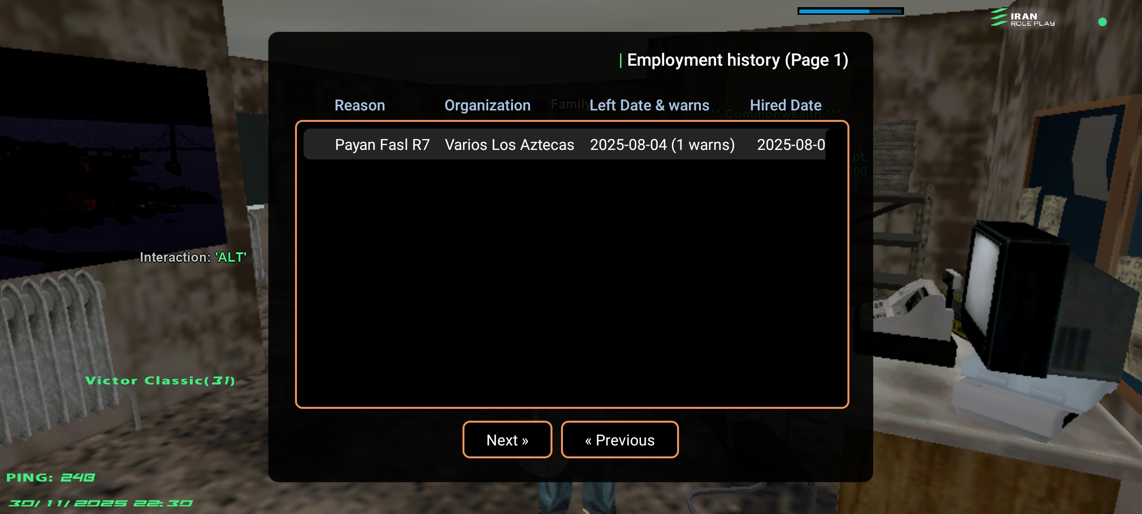Click the Hired Date column header
1142x514 pixels.
coord(785,105)
